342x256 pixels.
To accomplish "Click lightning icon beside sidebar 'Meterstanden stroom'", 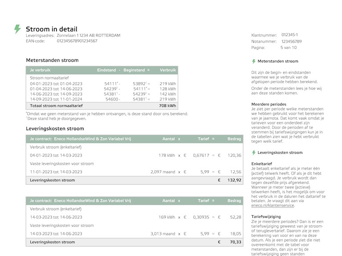I will pos(254,61).
